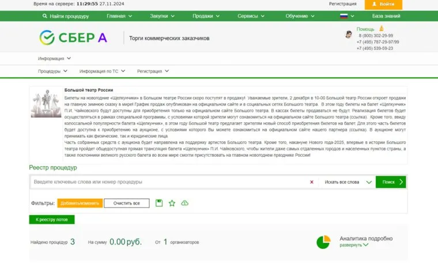Click the favorites star icon
Image resolution: width=438 pixels, height=264 pixels.
172,203
